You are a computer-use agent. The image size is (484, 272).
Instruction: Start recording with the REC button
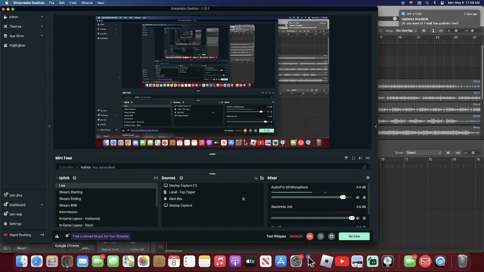(x=310, y=236)
